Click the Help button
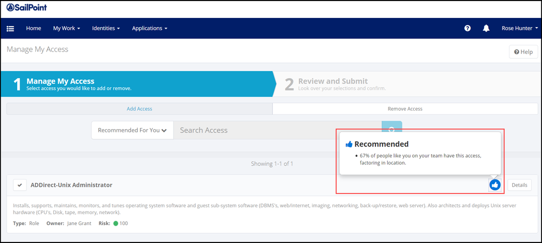 (524, 52)
